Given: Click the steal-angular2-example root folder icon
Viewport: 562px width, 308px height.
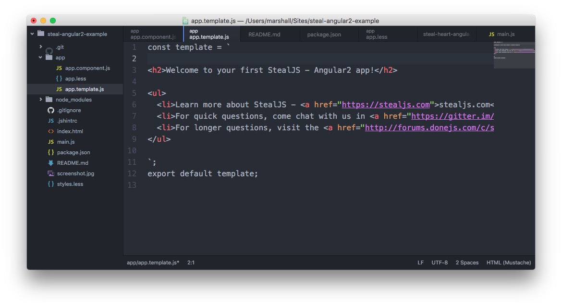Looking at the screenshot, I should point(41,34).
